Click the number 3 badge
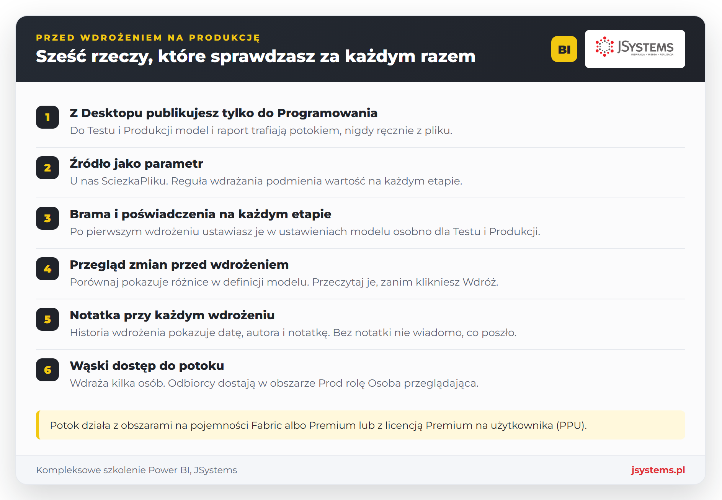 [x=47, y=218]
